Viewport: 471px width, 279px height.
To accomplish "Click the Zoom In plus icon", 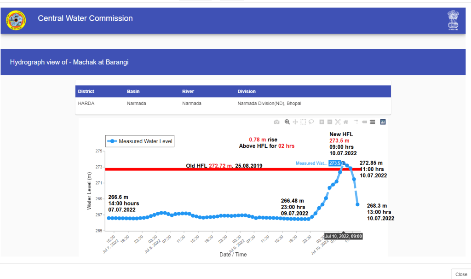I will [x=322, y=122].
